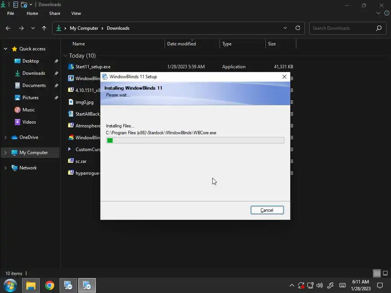Switch to details view layout icon
This screenshot has height=293, width=391.
click(x=377, y=273)
